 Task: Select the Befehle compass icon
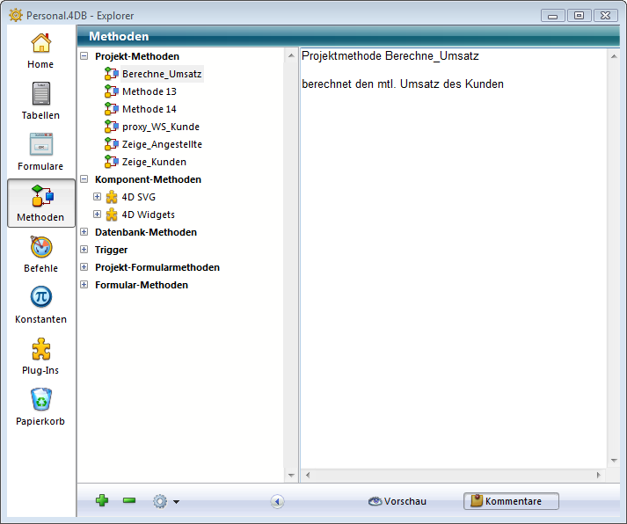(x=40, y=254)
